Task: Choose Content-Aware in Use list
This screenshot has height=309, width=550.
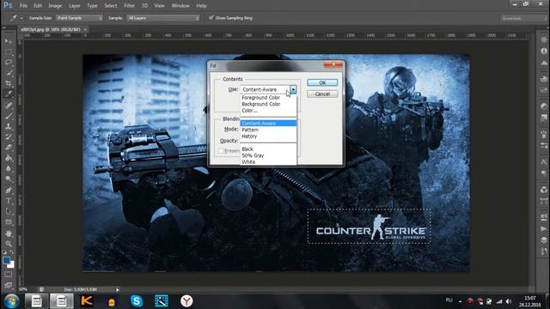Action: [268, 124]
